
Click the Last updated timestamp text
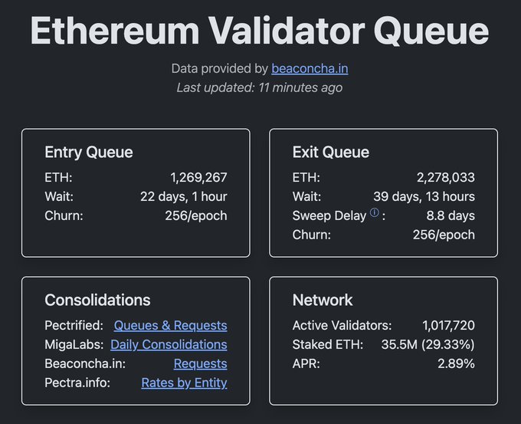(260, 87)
